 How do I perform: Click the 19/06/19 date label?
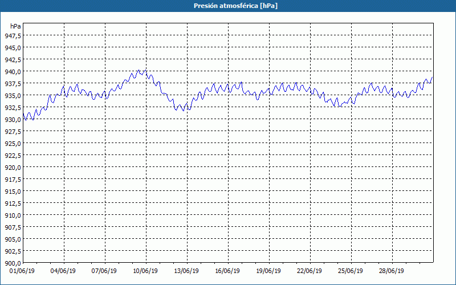(268, 271)
